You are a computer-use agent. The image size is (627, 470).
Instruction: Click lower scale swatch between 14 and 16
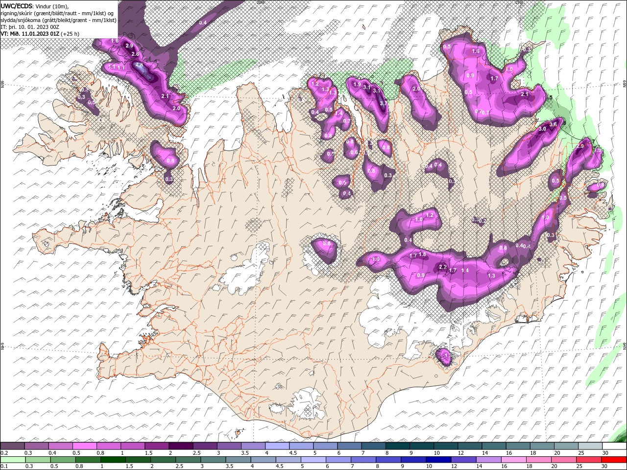488,460
